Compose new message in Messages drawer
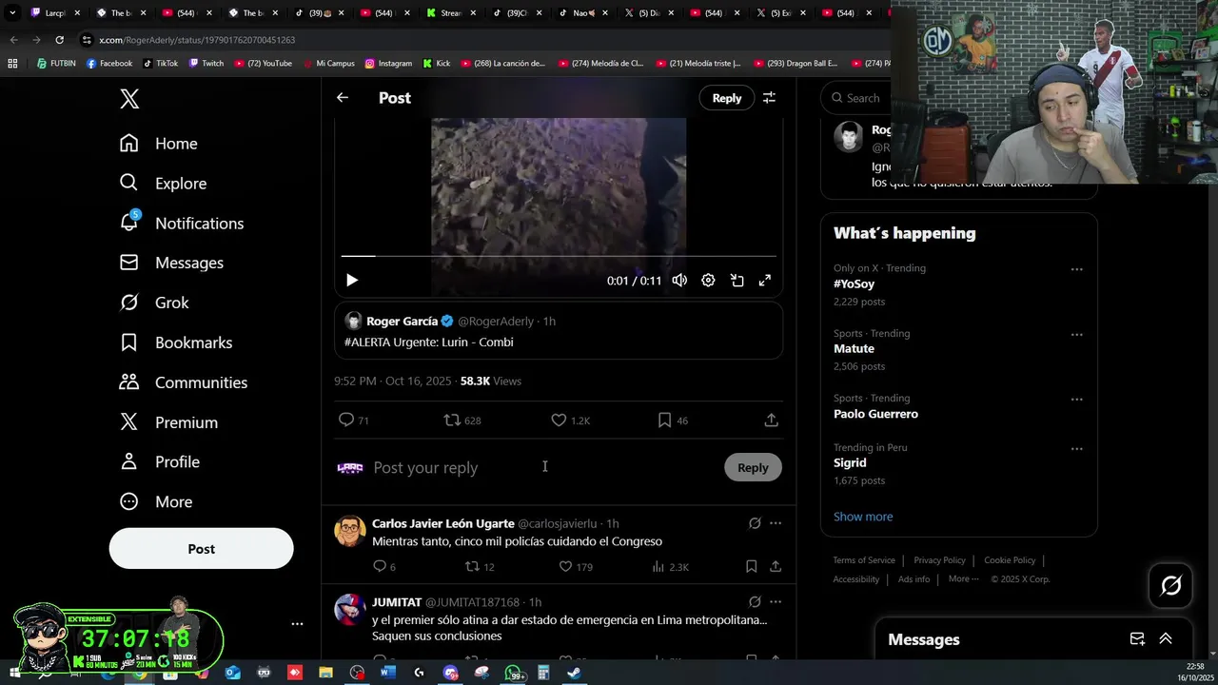Screen dimensions: 1218x685 1136,639
